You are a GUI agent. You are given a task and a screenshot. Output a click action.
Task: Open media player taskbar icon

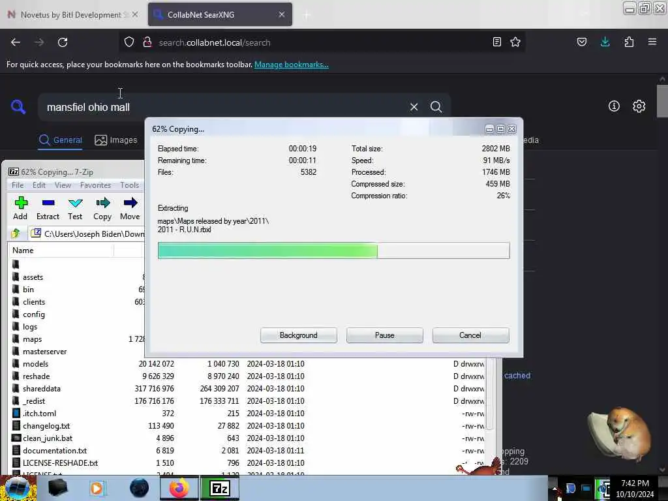[x=97, y=488]
